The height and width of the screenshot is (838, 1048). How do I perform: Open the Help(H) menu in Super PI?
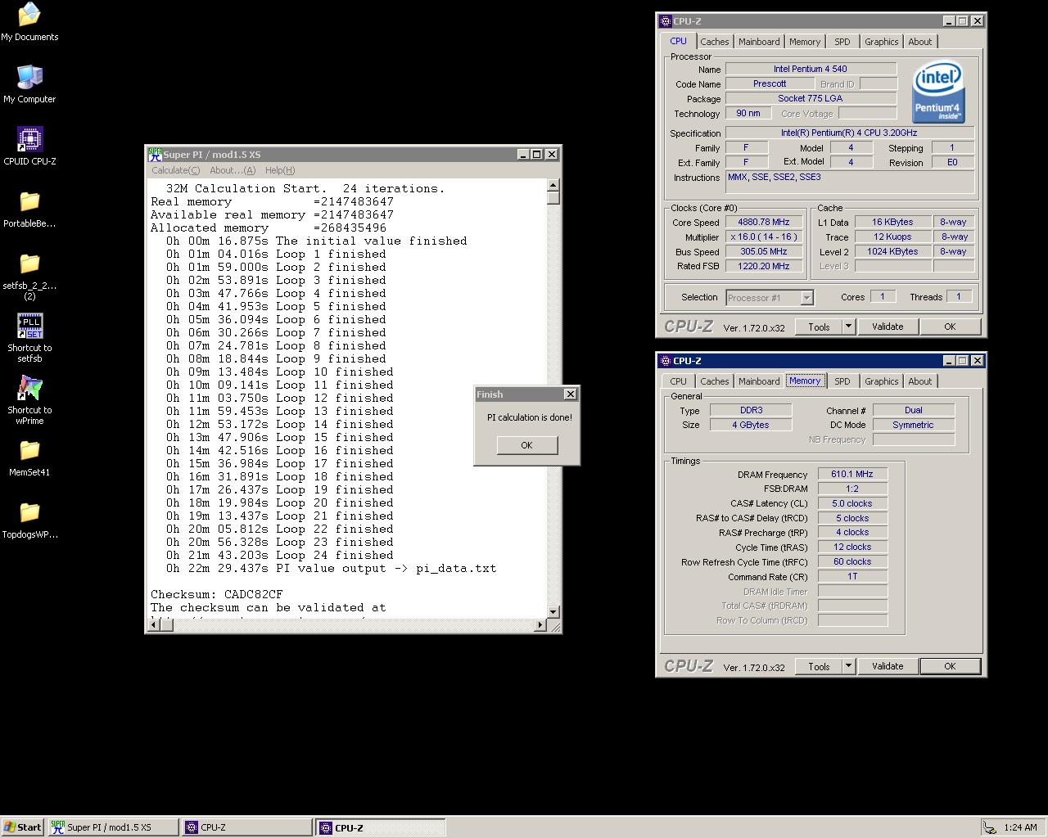pyautogui.click(x=279, y=170)
